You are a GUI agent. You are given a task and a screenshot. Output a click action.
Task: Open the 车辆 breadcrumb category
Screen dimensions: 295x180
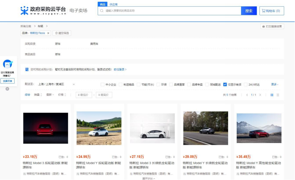tap(41, 26)
